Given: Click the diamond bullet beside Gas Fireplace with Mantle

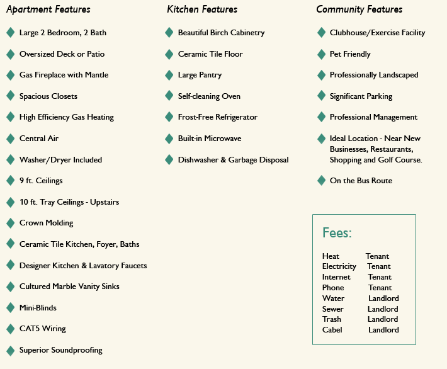Looking at the screenshot, I should [x=11, y=75].
